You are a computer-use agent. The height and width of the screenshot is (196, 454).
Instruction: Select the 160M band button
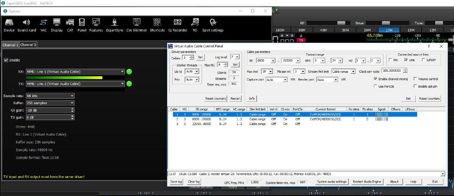[x=280, y=30]
